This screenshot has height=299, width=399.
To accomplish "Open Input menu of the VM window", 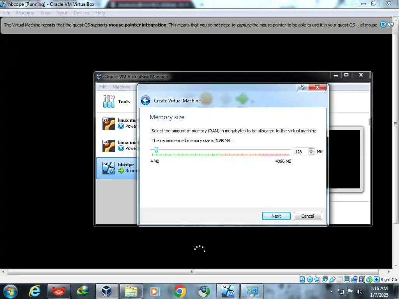I will [x=62, y=13].
